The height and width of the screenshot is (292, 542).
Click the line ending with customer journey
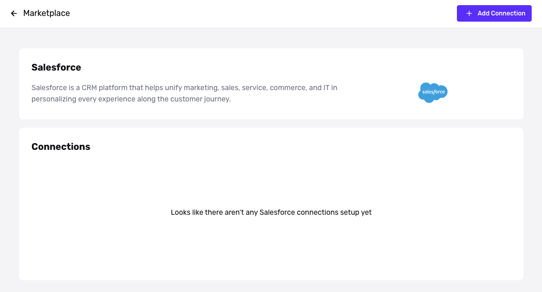[131, 99]
